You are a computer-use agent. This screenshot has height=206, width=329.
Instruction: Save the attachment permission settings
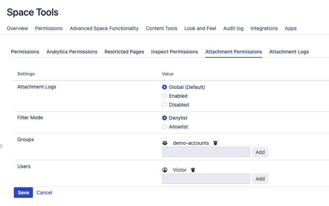[x=23, y=193]
